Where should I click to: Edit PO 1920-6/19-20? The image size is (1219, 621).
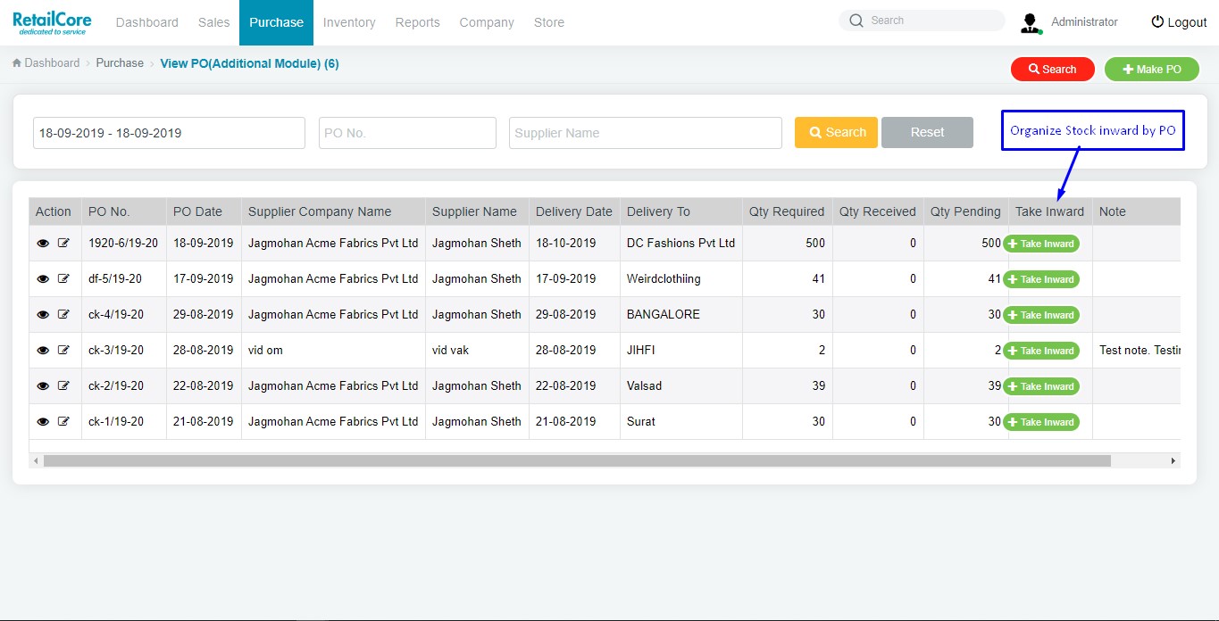[63, 243]
